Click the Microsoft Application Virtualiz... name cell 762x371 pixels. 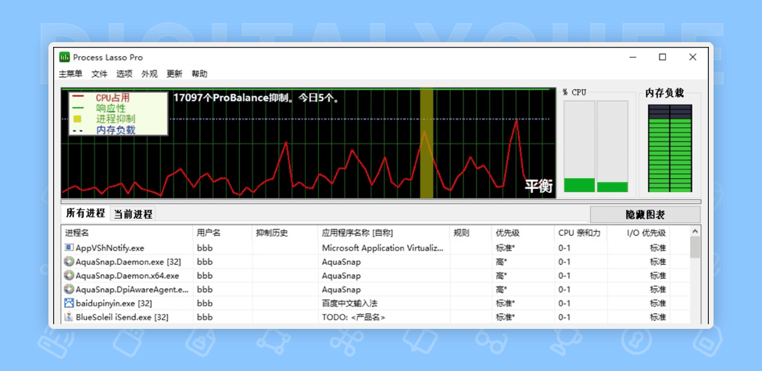tap(382, 248)
